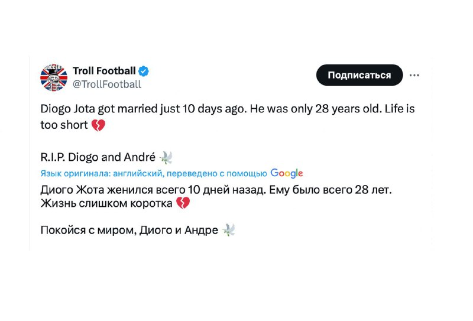
Task: Click "переведено с помощью" link text
Action: [216, 173]
